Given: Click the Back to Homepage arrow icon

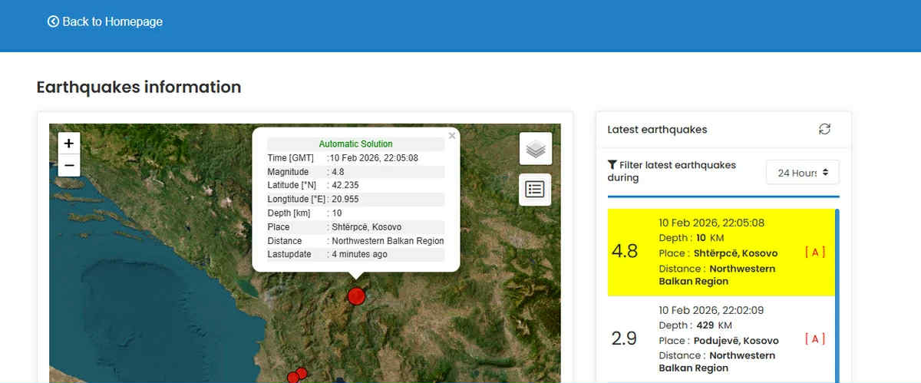Looking at the screenshot, I should pos(53,21).
